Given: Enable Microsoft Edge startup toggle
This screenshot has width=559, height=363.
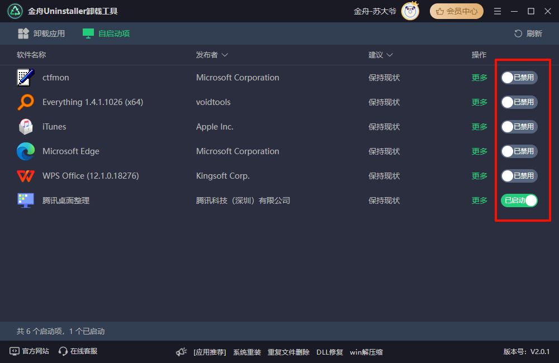Looking at the screenshot, I should (x=519, y=151).
